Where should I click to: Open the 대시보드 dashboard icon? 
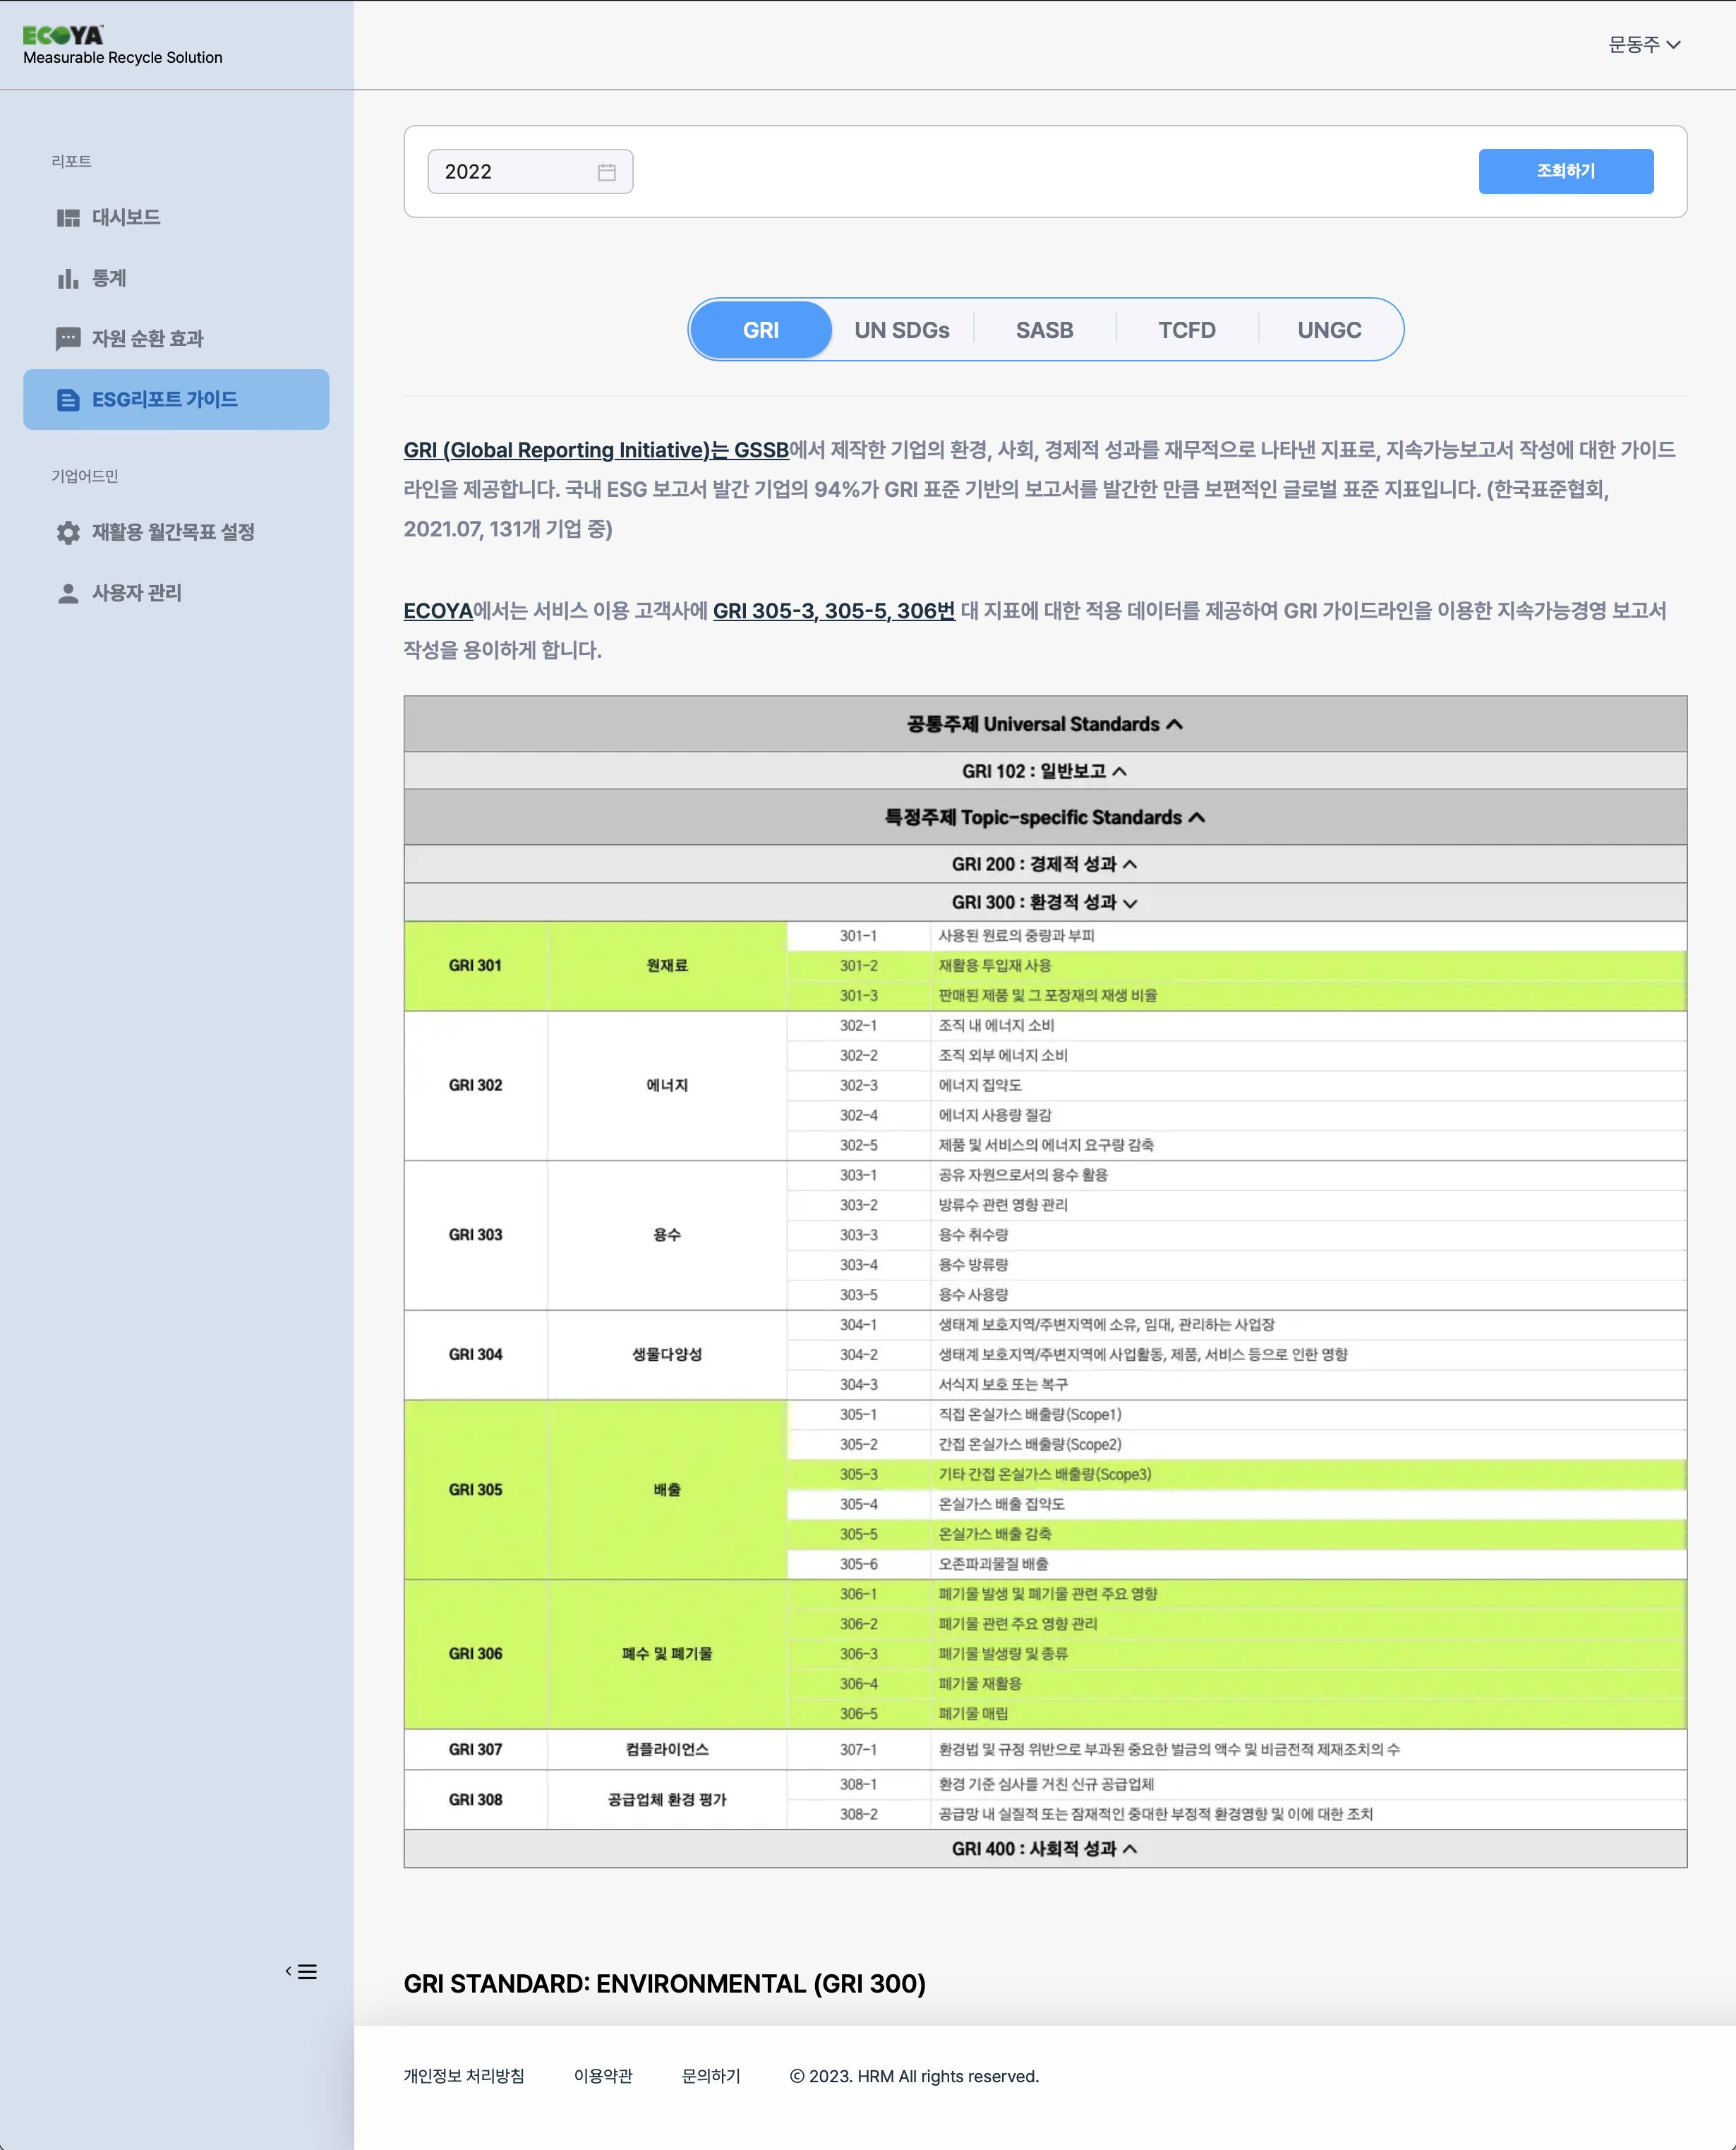tap(68, 218)
